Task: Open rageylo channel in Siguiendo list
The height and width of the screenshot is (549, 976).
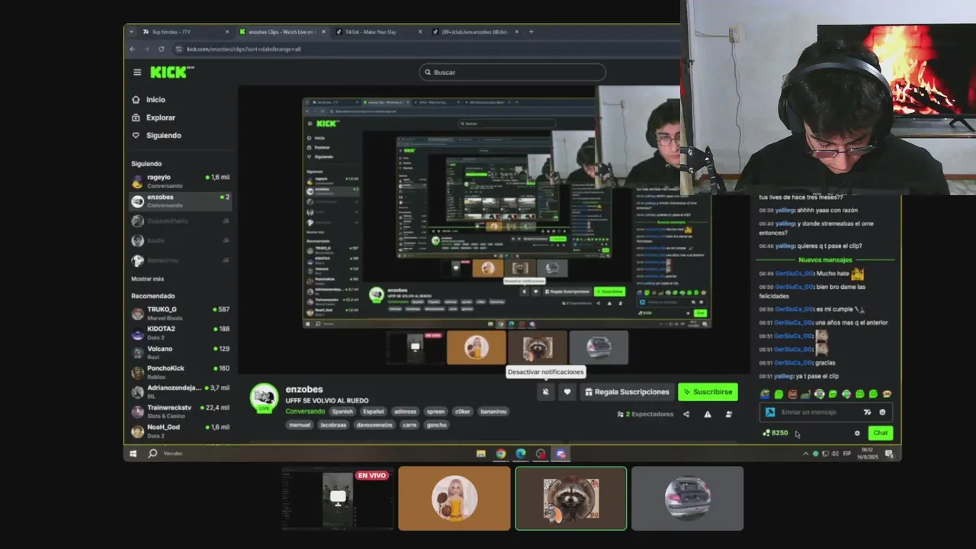Action: point(180,181)
